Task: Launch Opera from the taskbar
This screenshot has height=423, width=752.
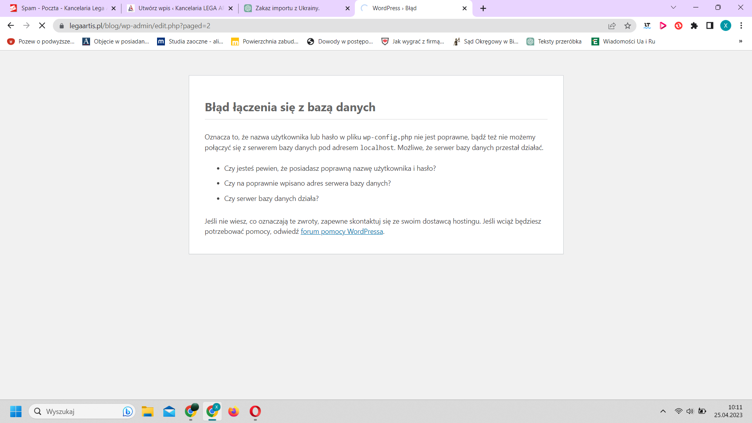Action: click(255, 412)
